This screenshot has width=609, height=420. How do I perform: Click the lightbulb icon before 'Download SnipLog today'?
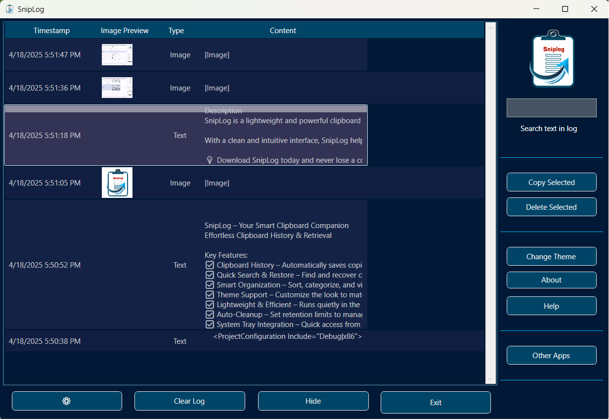click(210, 160)
